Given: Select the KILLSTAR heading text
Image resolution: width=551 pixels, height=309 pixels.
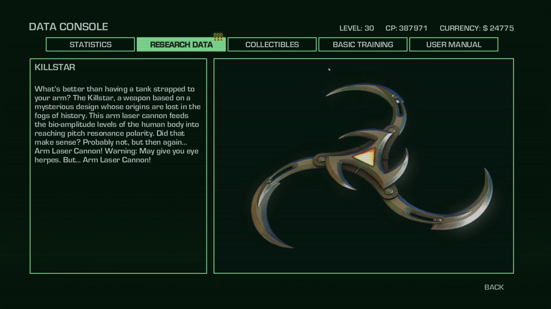Looking at the screenshot, I should tap(55, 67).
